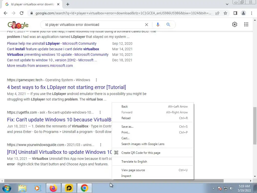Open the Chrome profile avatar
Screen dimensions: 257x193
(x=243, y=13)
